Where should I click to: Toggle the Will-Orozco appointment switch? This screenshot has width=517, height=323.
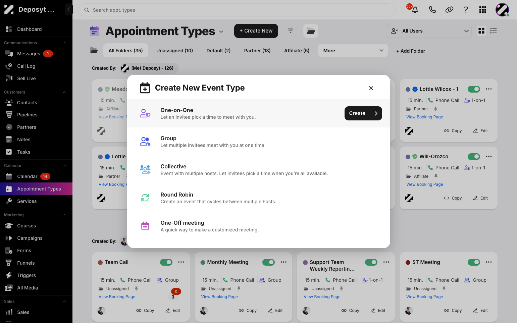pyautogui.click(x=474, y=156)
